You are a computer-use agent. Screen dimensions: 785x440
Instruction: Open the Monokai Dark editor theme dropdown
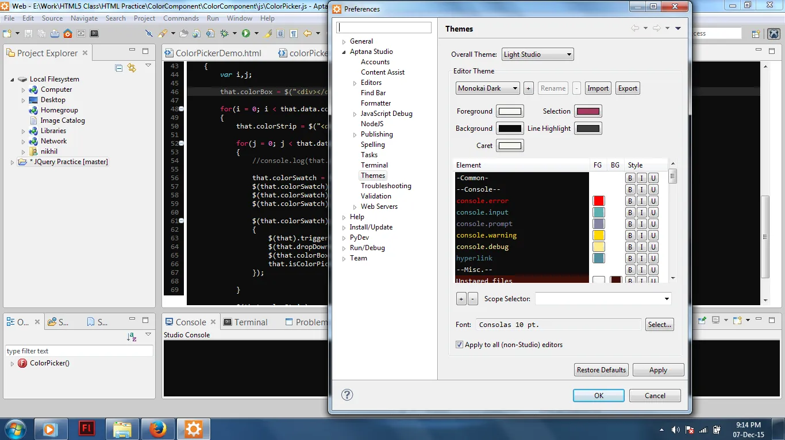tap(487, 88)
